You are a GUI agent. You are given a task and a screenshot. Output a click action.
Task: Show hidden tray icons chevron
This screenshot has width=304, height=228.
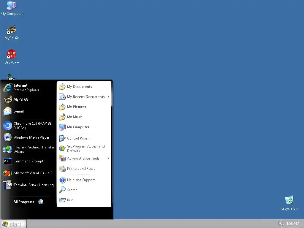coord(281,224)
